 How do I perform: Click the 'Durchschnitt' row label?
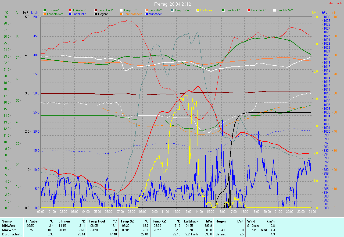(x=12, y=234)
